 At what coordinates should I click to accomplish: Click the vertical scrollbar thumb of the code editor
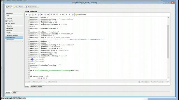click(x=168, y=42)
